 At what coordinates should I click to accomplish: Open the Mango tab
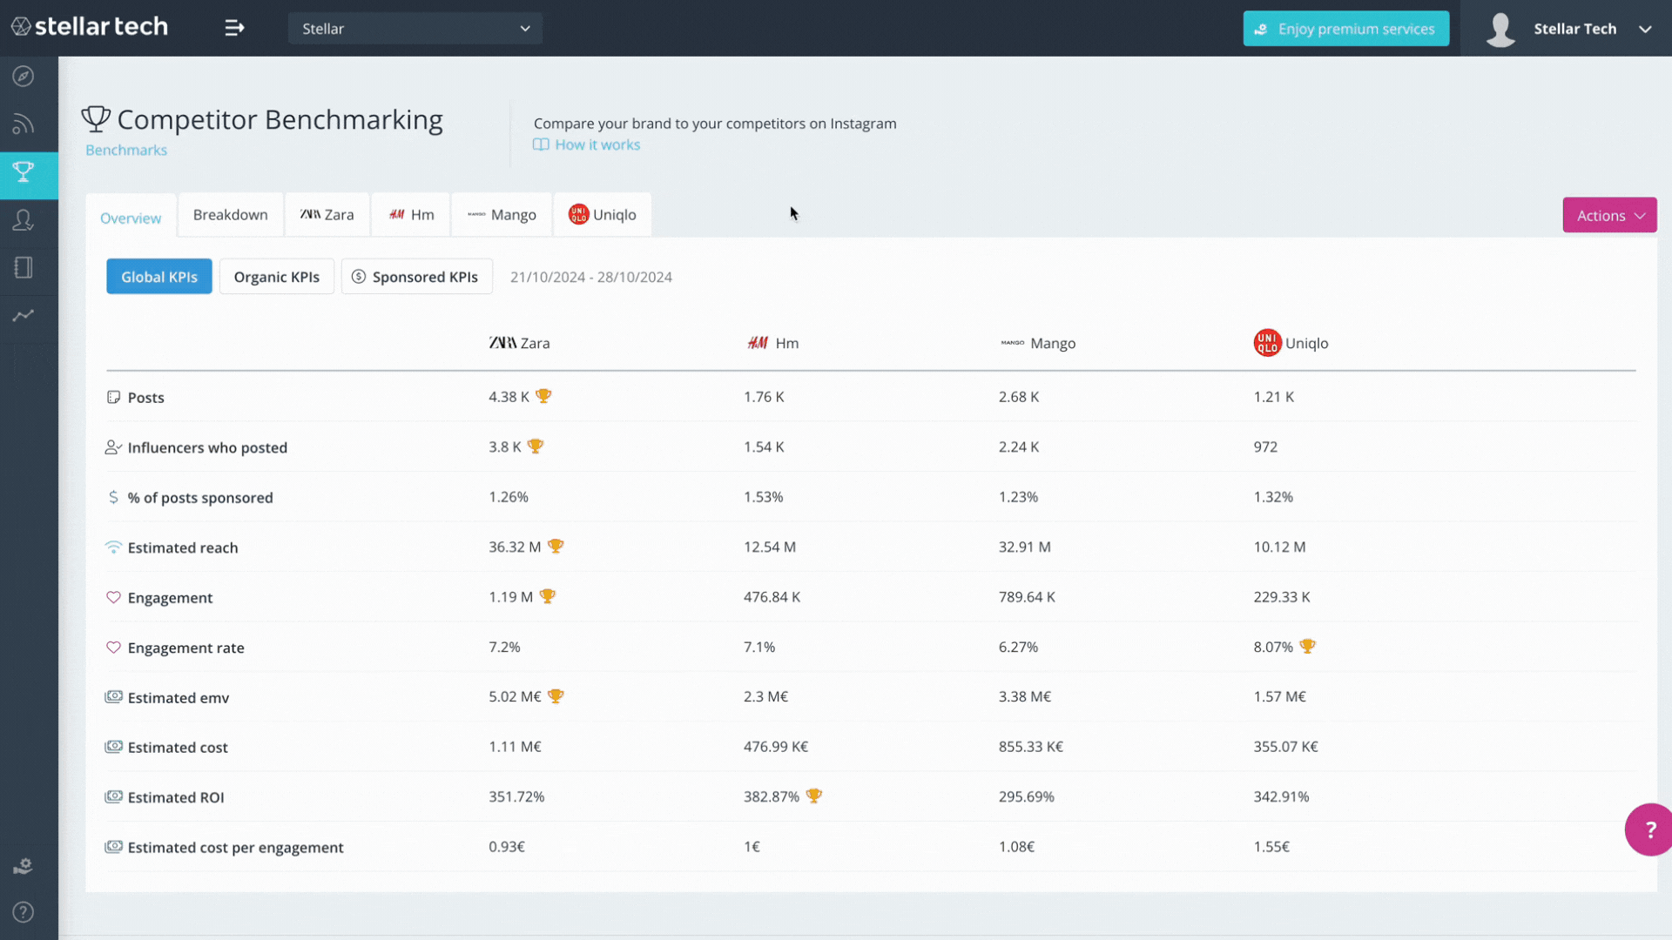[502, 215]
